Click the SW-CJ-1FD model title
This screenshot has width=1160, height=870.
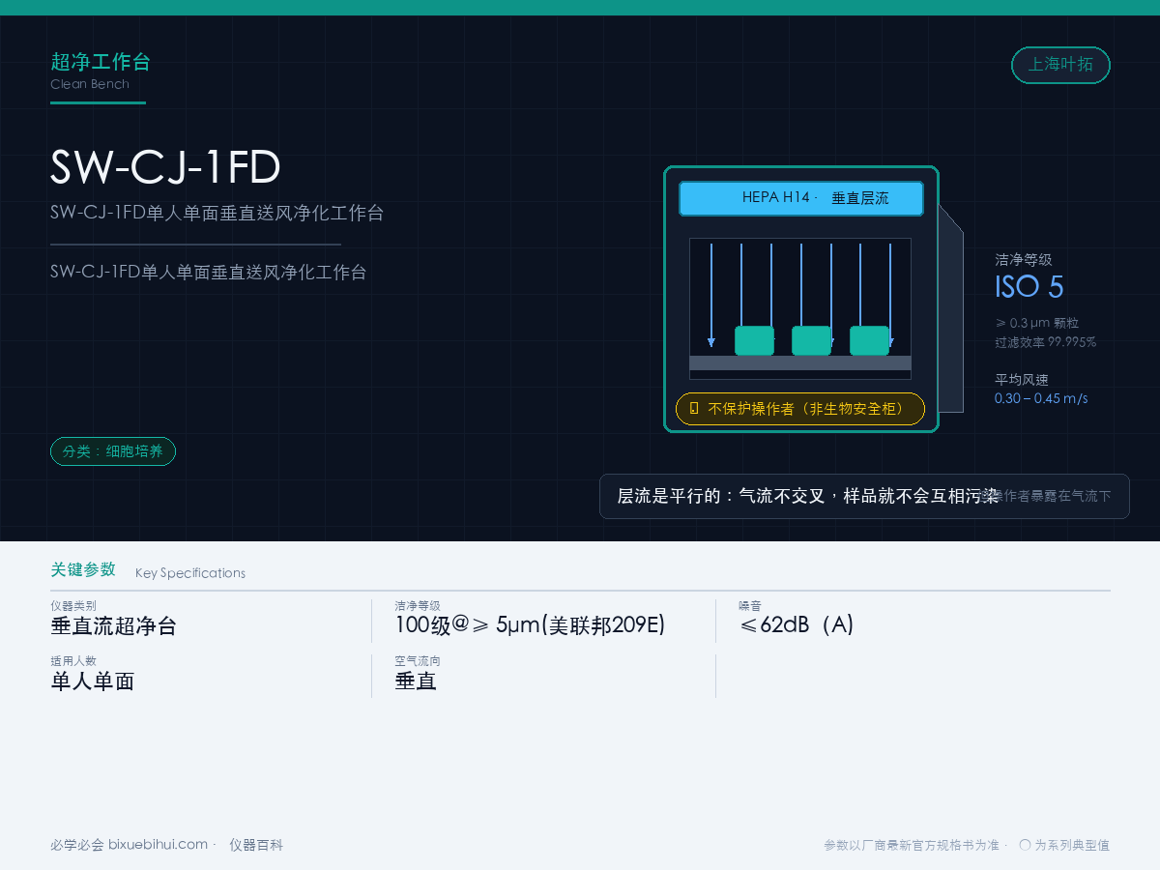pos(165,167)
